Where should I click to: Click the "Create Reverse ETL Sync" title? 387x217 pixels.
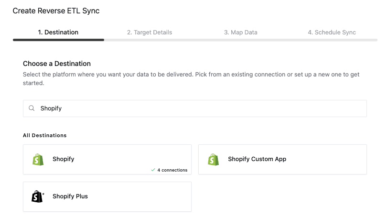[x=56, y=11]
